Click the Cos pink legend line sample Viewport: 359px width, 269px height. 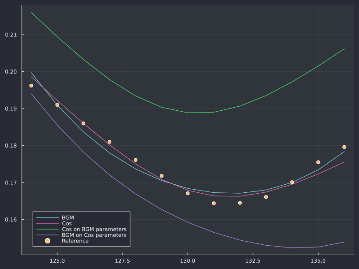coord(48,223)
